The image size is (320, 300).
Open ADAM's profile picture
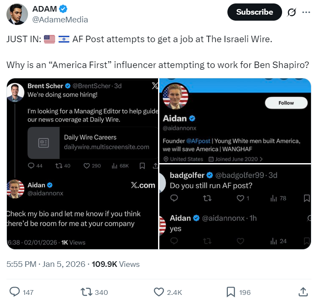pyautogui.click(x=17, y=14)
